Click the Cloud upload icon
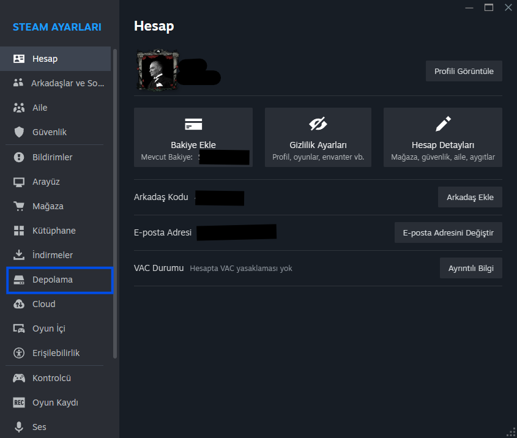This screenshot has height=438, width=517. point(19,304)
